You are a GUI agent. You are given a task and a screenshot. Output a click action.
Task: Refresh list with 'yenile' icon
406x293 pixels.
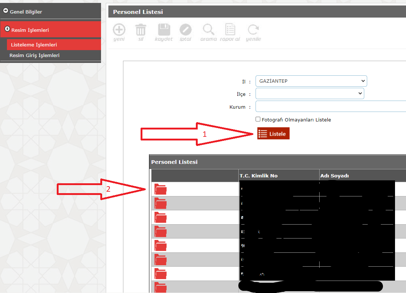point(253,30)
